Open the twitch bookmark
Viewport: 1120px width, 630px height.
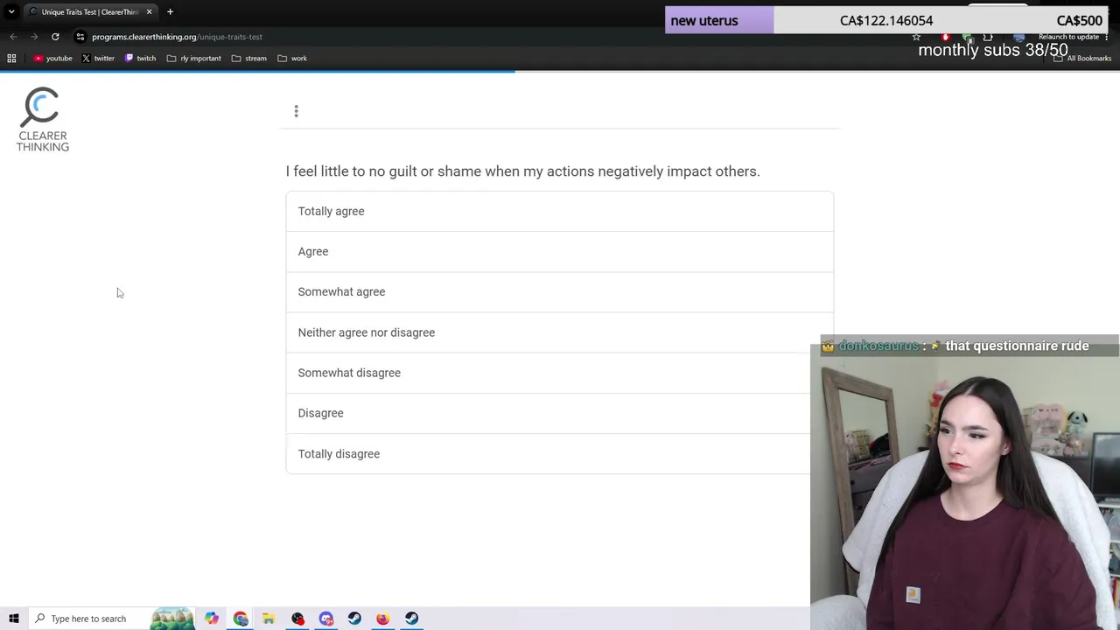[140, 59]
